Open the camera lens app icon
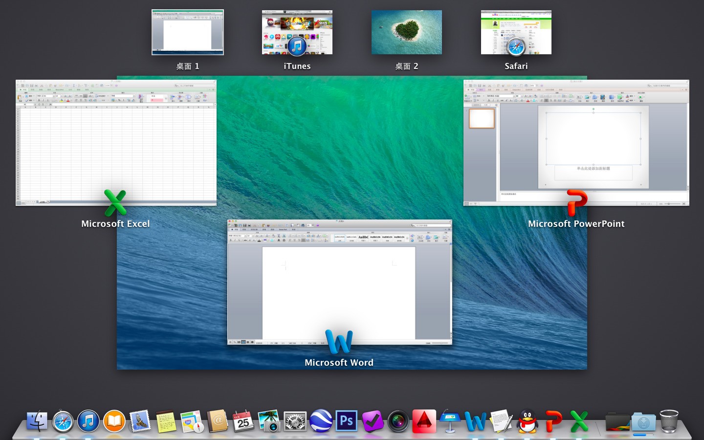Screen dimensions: 704x440 pos(398,421)
